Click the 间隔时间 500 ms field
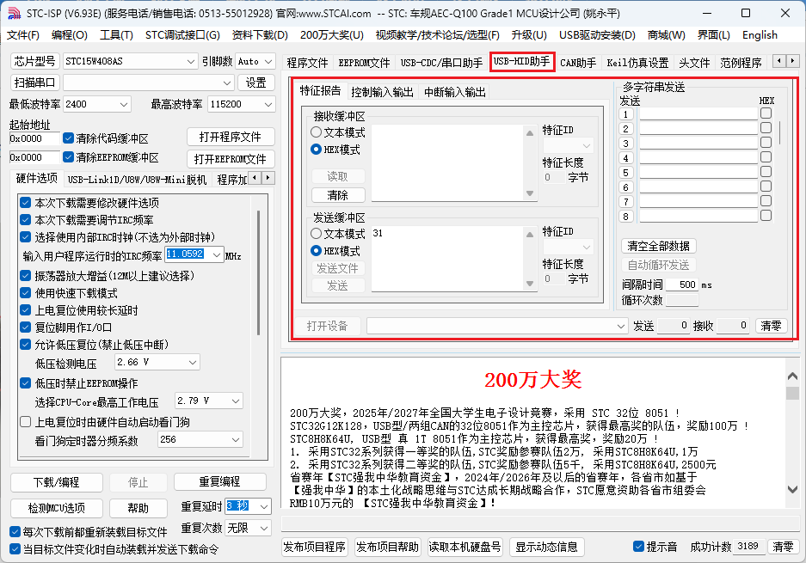This screenshot has width=806, height=563. click(681, 285)
